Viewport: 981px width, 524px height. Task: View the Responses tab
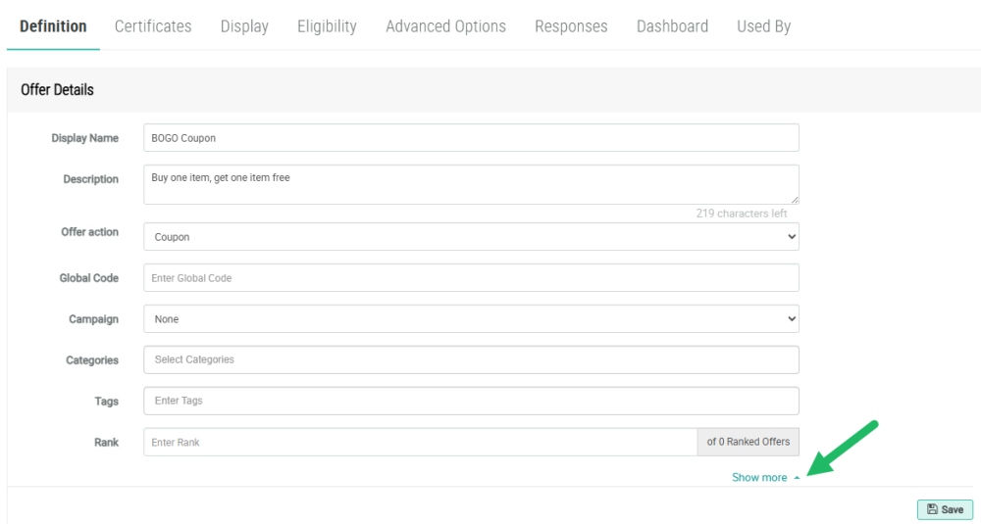[571, 26]
